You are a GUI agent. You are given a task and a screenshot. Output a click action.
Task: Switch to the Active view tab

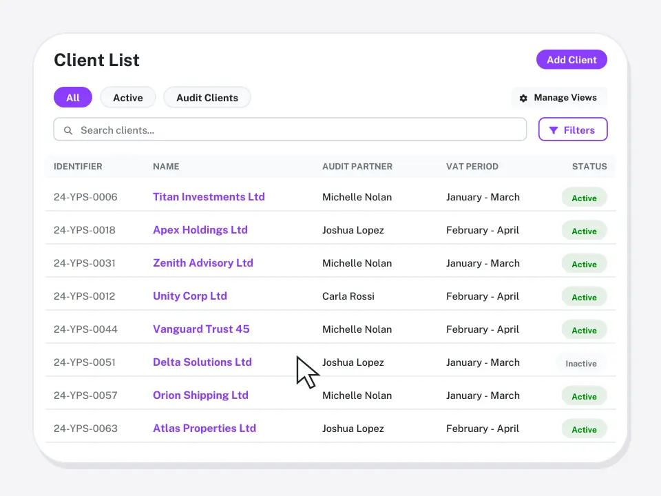[128, 97]
